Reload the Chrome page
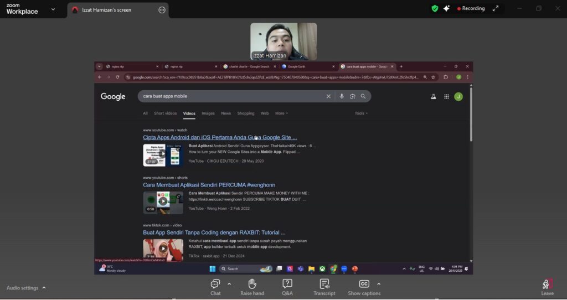The image size is (567, 300). (117, 77)
